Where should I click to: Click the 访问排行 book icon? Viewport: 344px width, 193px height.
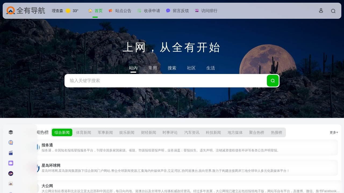coord(197,11)
